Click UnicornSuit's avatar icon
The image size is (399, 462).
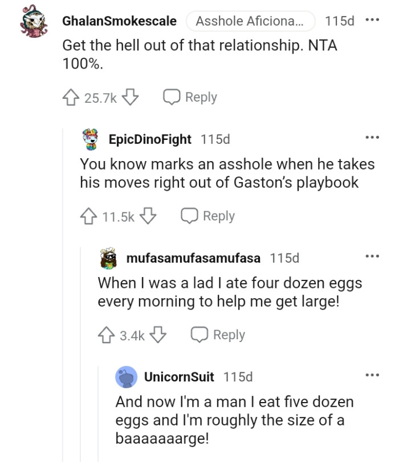[127, 377]
